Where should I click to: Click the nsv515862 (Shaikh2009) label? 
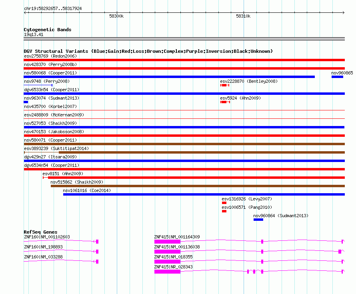click(x=77, y=182)
